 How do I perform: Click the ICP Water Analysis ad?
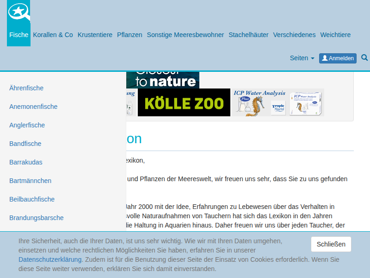[x=277, y=102]
